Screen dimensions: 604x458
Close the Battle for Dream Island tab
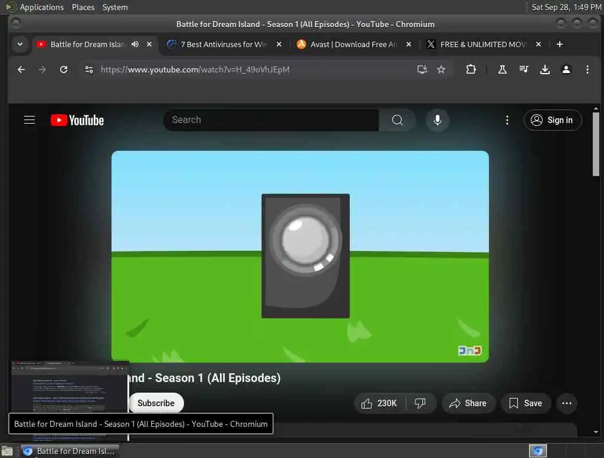[x=149, y=44]
